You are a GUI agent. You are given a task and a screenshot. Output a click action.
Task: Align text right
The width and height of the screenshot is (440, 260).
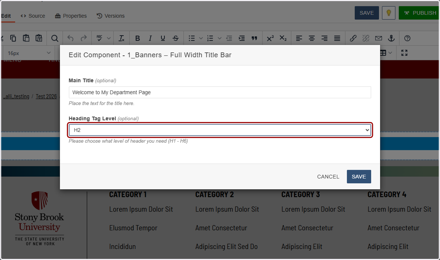tap(324, 38)
